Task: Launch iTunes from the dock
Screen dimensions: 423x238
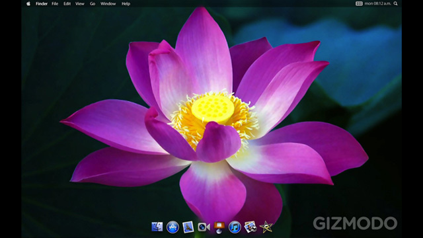Action: (235, 227)
